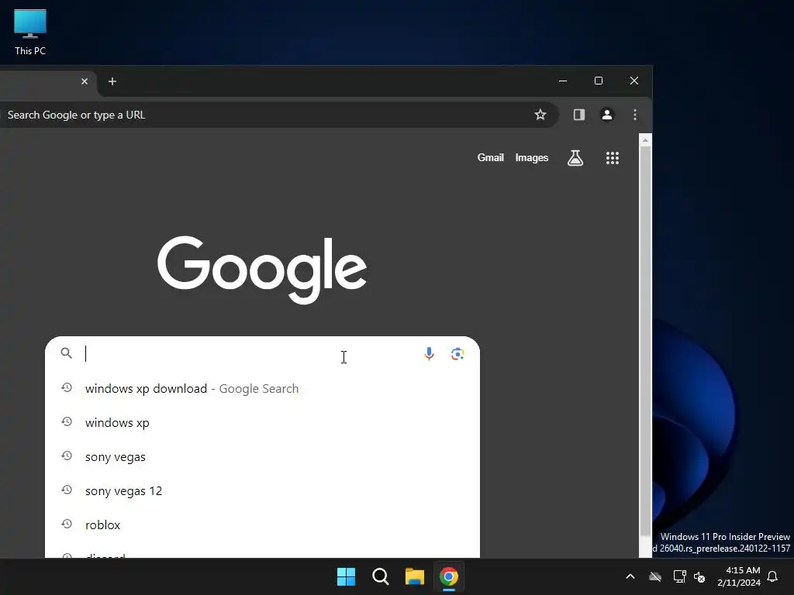Image resolution: width=794 pixels, height=595 pixels.
Task: Close the current Chrome tab
Action: coord(85,81)
